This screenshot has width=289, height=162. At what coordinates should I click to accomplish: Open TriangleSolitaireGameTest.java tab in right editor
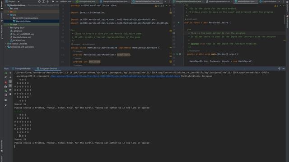(188, 1)
